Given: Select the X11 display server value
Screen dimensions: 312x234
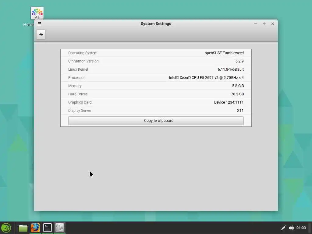Looking at the screenshot, I should [x=240, y=110].
